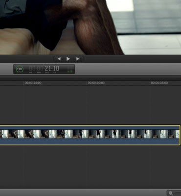Click the viewer video preview
The height and width of the screenshot is (196, 181).
90,27
